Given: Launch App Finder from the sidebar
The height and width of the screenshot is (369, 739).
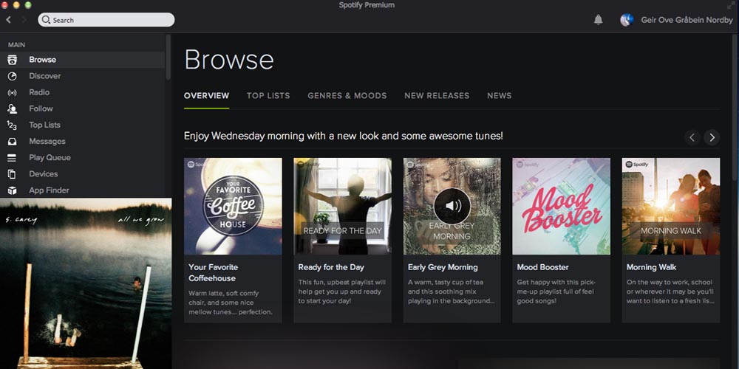Looking at the screenshot, I should 12,190.
